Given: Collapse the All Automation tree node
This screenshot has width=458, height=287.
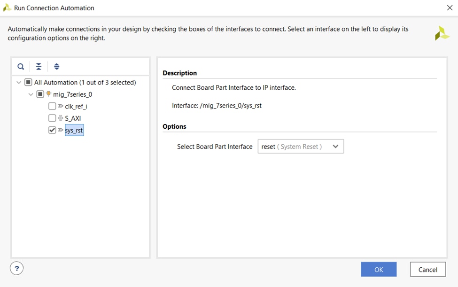Looking at the screenshot, I should pos(19,82).
